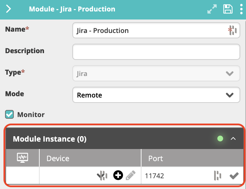Click the monitor waveform column icon

tap(23, 158)
